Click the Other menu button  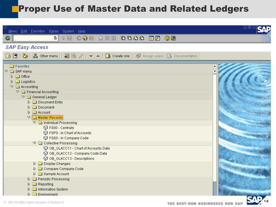[46, 56]
